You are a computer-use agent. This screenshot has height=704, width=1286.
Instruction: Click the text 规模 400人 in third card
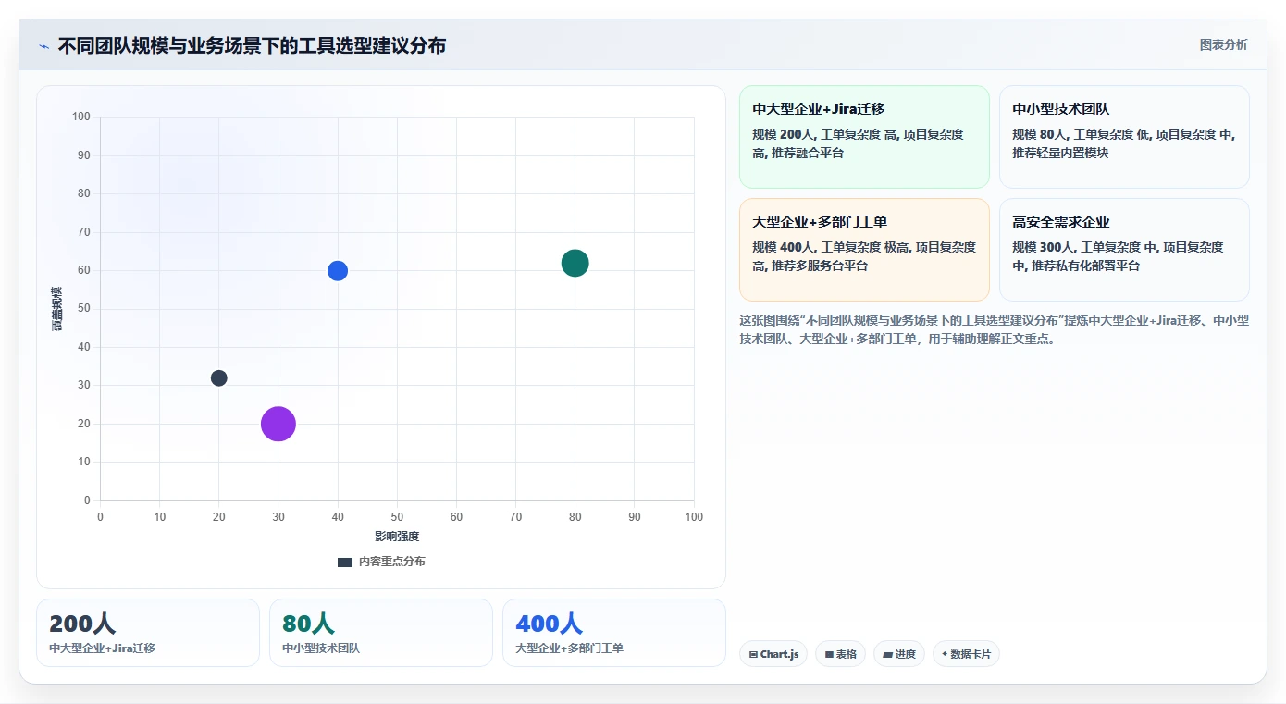pos(783,247)
